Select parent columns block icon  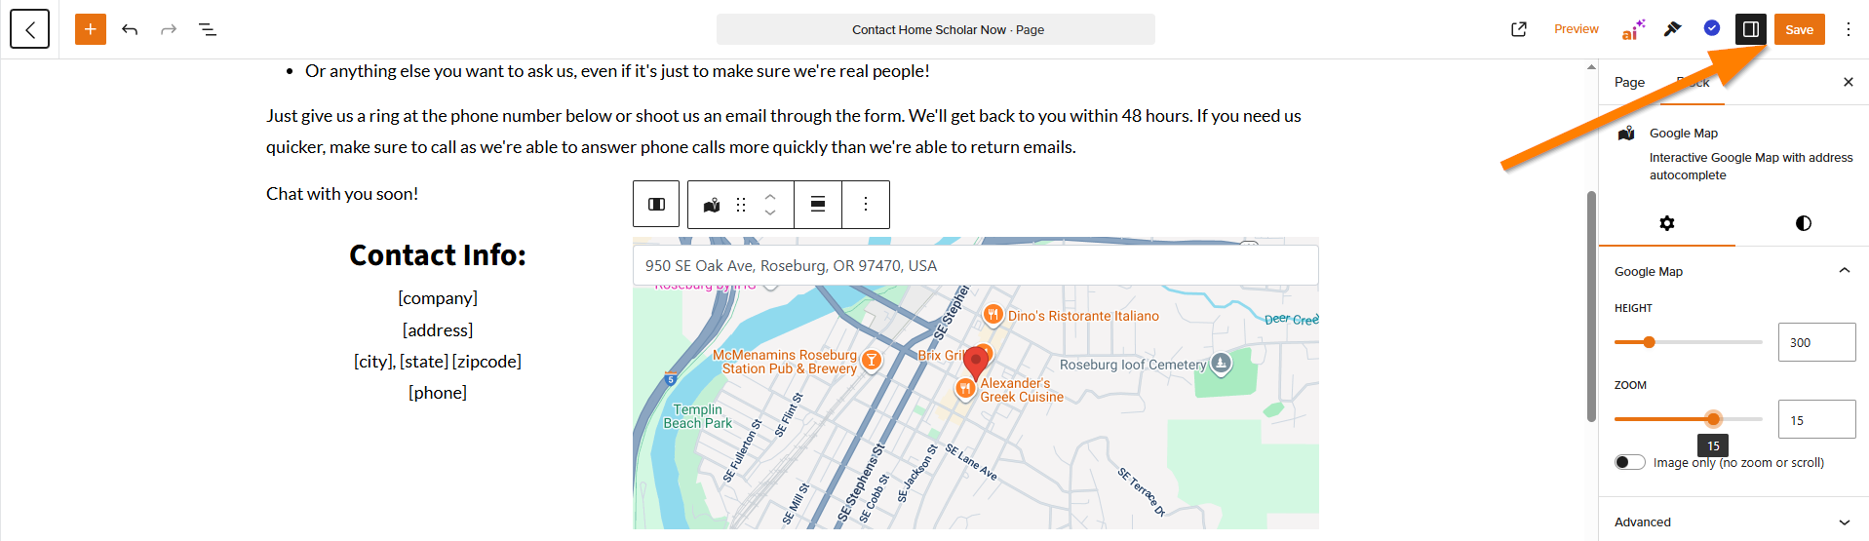(x=656, y=205)
